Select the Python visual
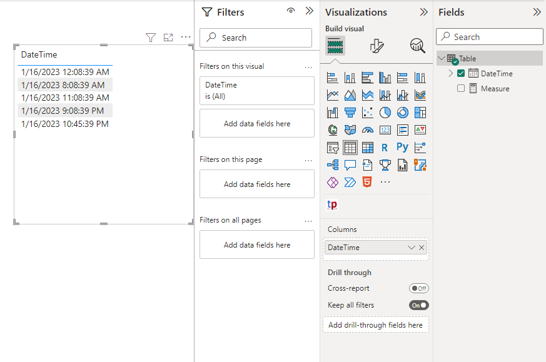 click(x=403, y=148)
